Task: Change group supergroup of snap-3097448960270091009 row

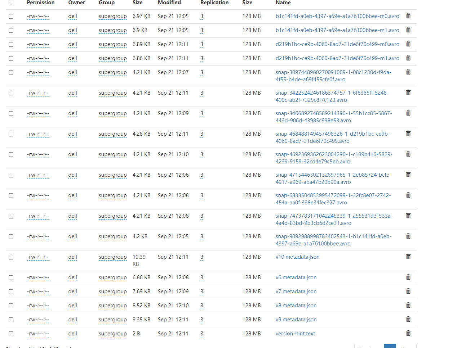Action: (113, 73)
